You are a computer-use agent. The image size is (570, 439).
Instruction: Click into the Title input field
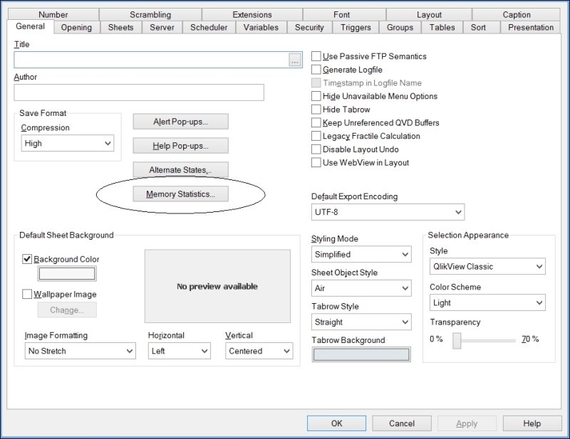click(x=151, y=60)
